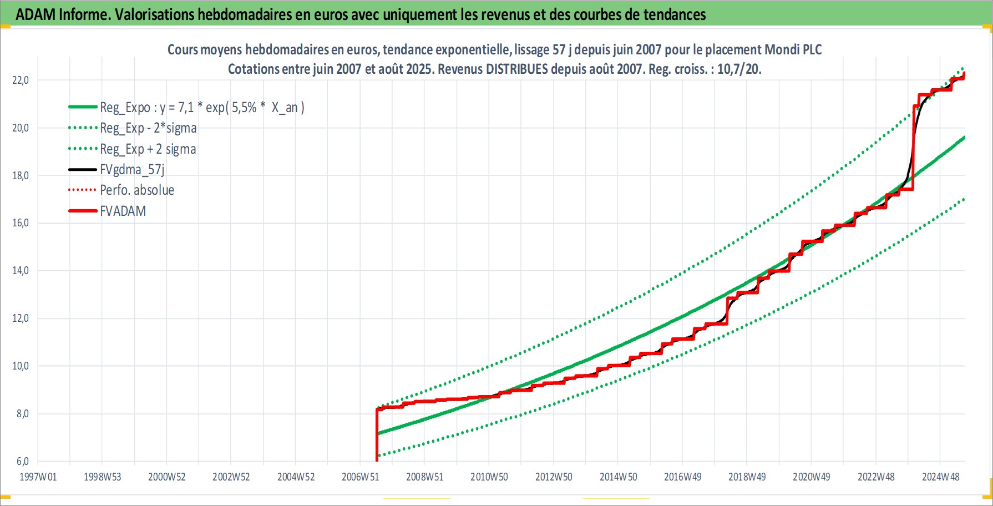Click x-axis label "2012W50"

554,477
